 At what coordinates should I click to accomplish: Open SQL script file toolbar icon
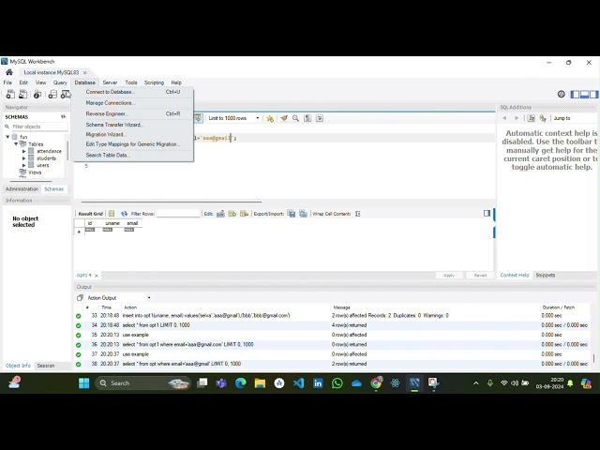[22, 94]
